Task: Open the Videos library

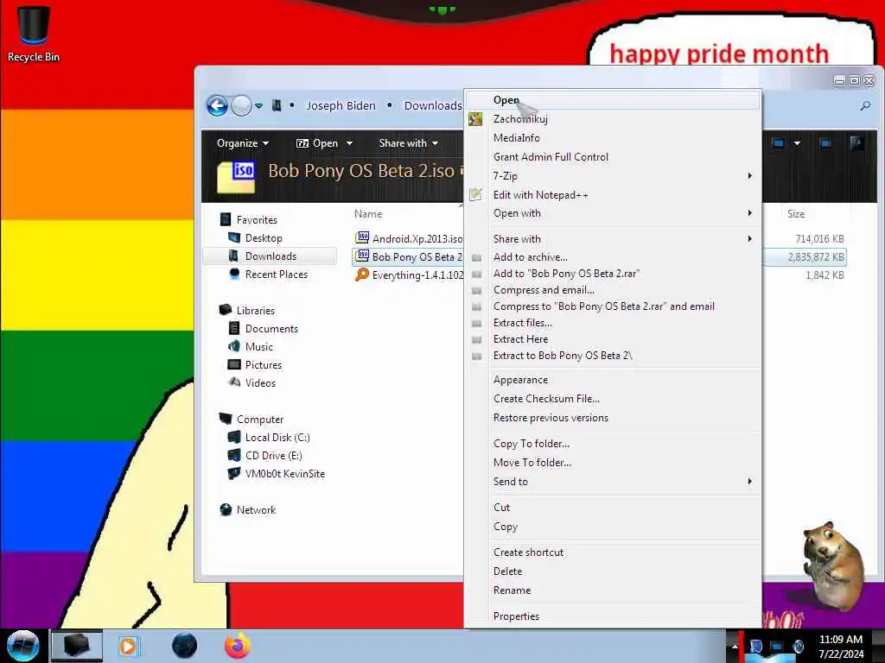Action: [x=260, y=382]
